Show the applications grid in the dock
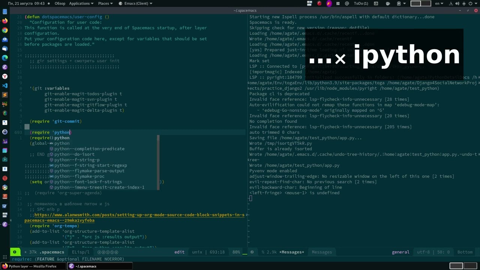480x270 pixels. tap(5, 258)
